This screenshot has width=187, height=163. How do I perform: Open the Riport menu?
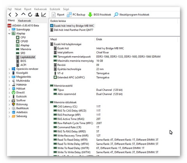28,9
